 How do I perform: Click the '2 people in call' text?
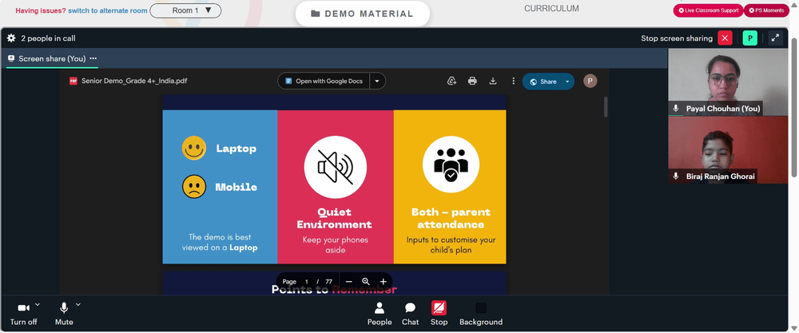(48, 38)
